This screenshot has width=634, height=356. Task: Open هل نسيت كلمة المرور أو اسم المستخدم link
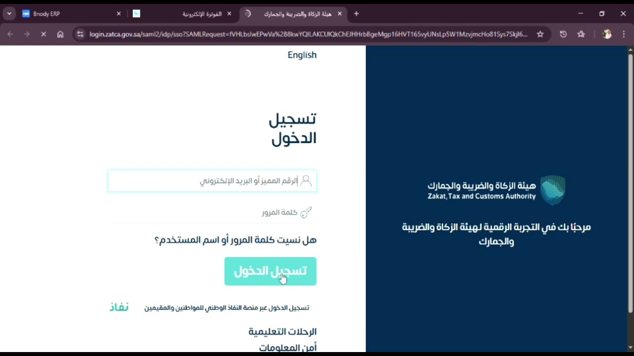(235, 240)
